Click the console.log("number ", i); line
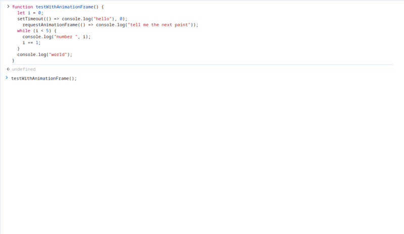 point(57,37)
